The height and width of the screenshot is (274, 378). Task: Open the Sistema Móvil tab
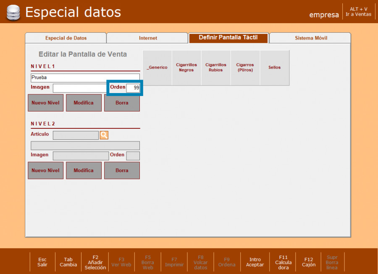[x=311, y=38]
